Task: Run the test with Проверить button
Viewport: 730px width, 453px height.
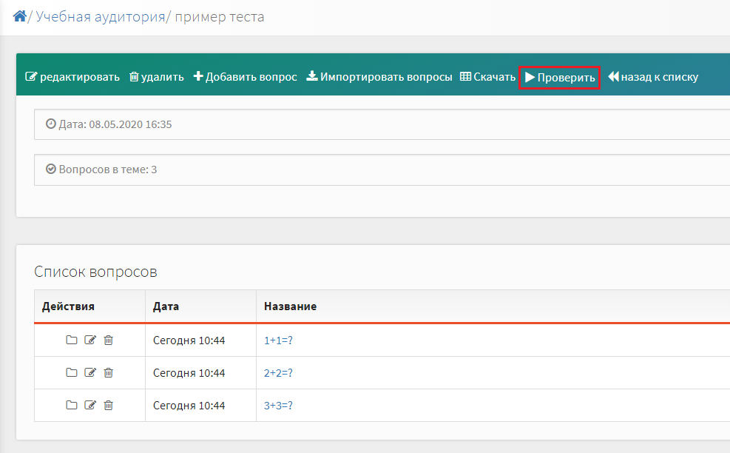Action: coord(560,78)
